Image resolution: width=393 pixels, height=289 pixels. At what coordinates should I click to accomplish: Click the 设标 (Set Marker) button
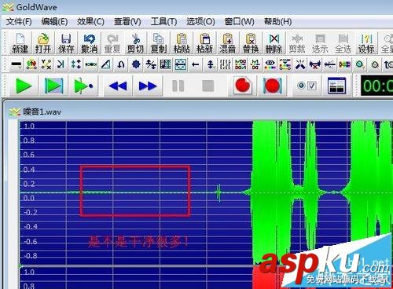pos(366,43)
